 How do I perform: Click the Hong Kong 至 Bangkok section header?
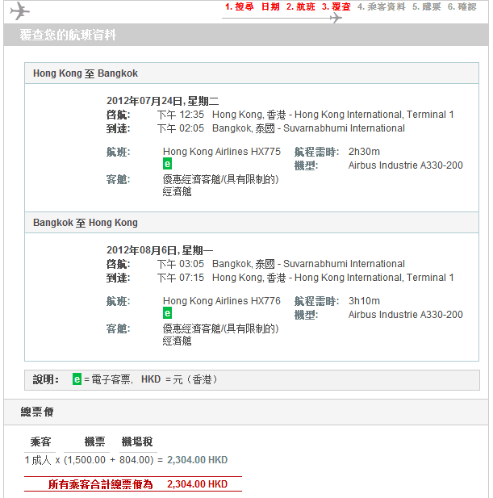86,73
